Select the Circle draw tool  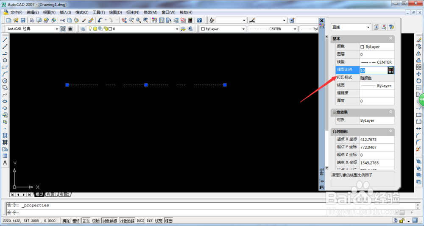5,81
